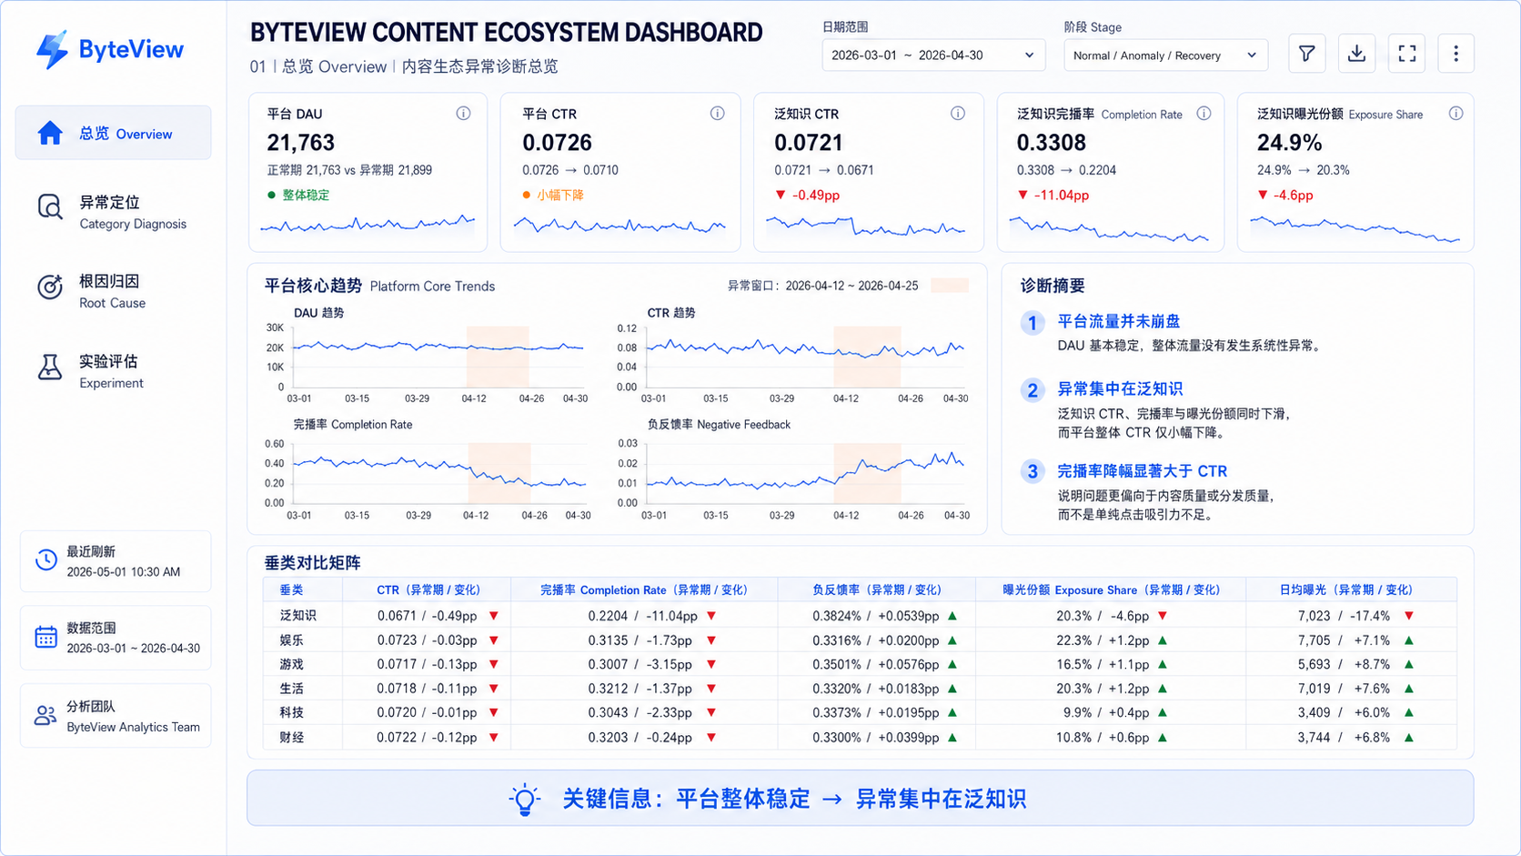Screen dimensions: 1521x856
Task: Click the flask icon for 实验评估
Action: [50, 367]
